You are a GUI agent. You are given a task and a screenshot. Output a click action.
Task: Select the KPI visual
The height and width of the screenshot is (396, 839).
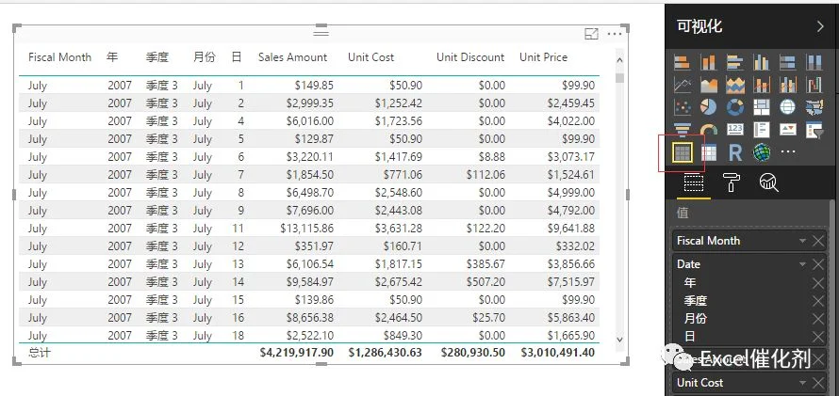[788, 129]
